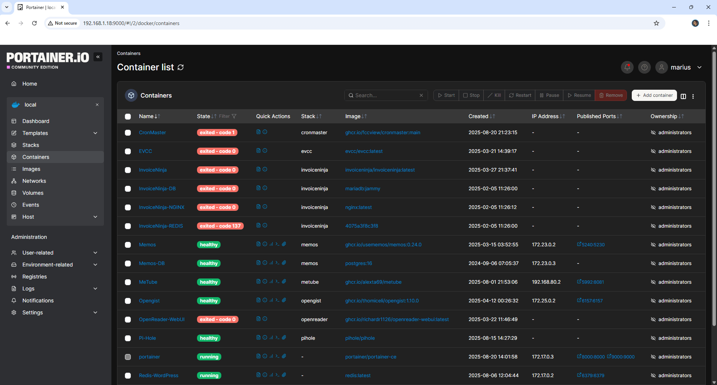717x385 pixels.
Task: Click the Restart button
Action: (x=520, y=95)
